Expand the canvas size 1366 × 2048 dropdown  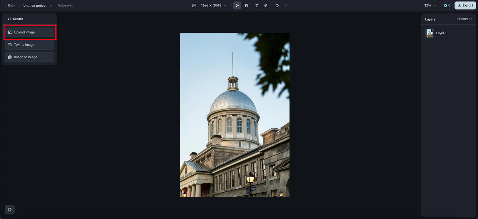click(x=214, y=6)
